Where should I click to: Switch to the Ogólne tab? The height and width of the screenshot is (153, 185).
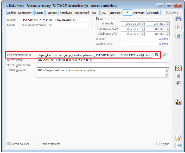(11, 13)
